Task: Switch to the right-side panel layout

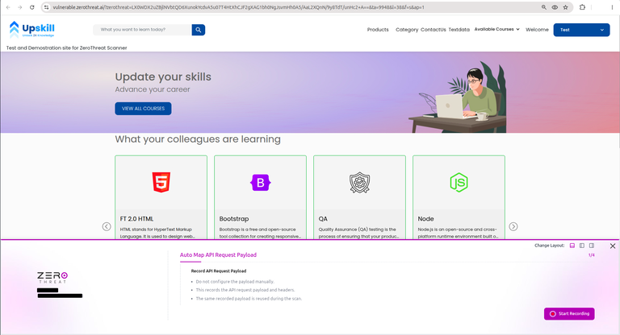Action: pos(592,246)
